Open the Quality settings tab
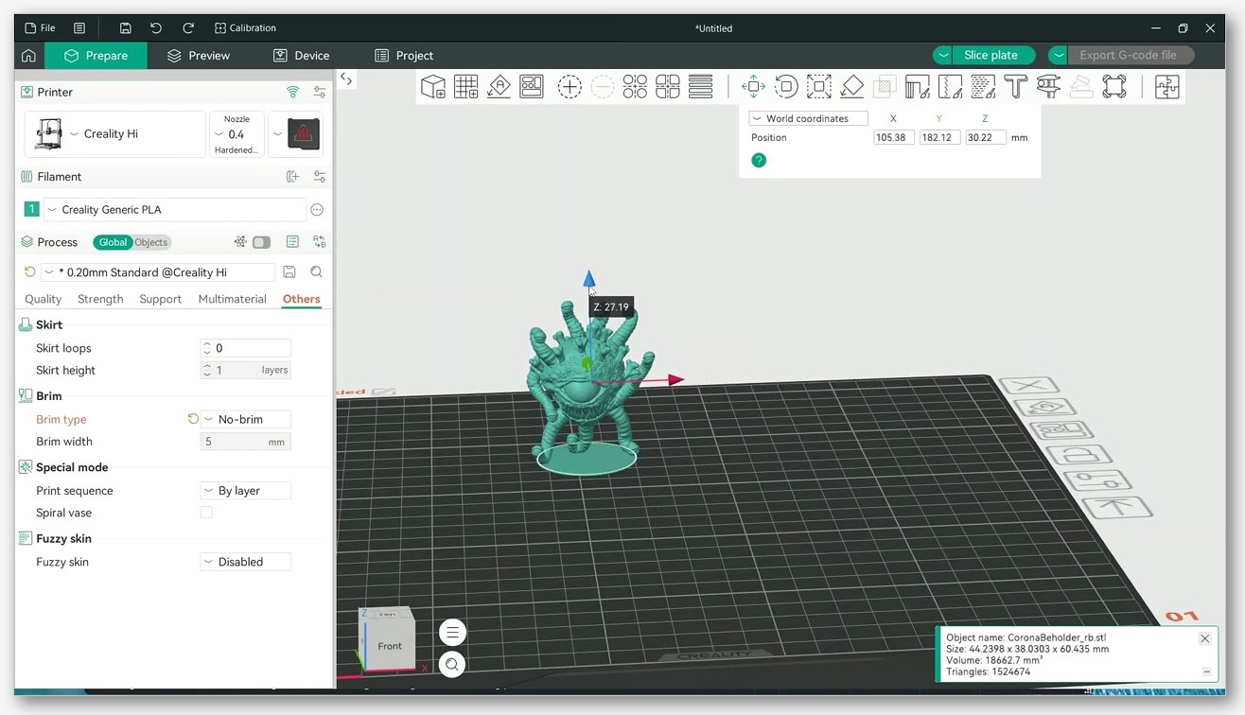Viewport: 1245px width, 715px height. [43, 299]
